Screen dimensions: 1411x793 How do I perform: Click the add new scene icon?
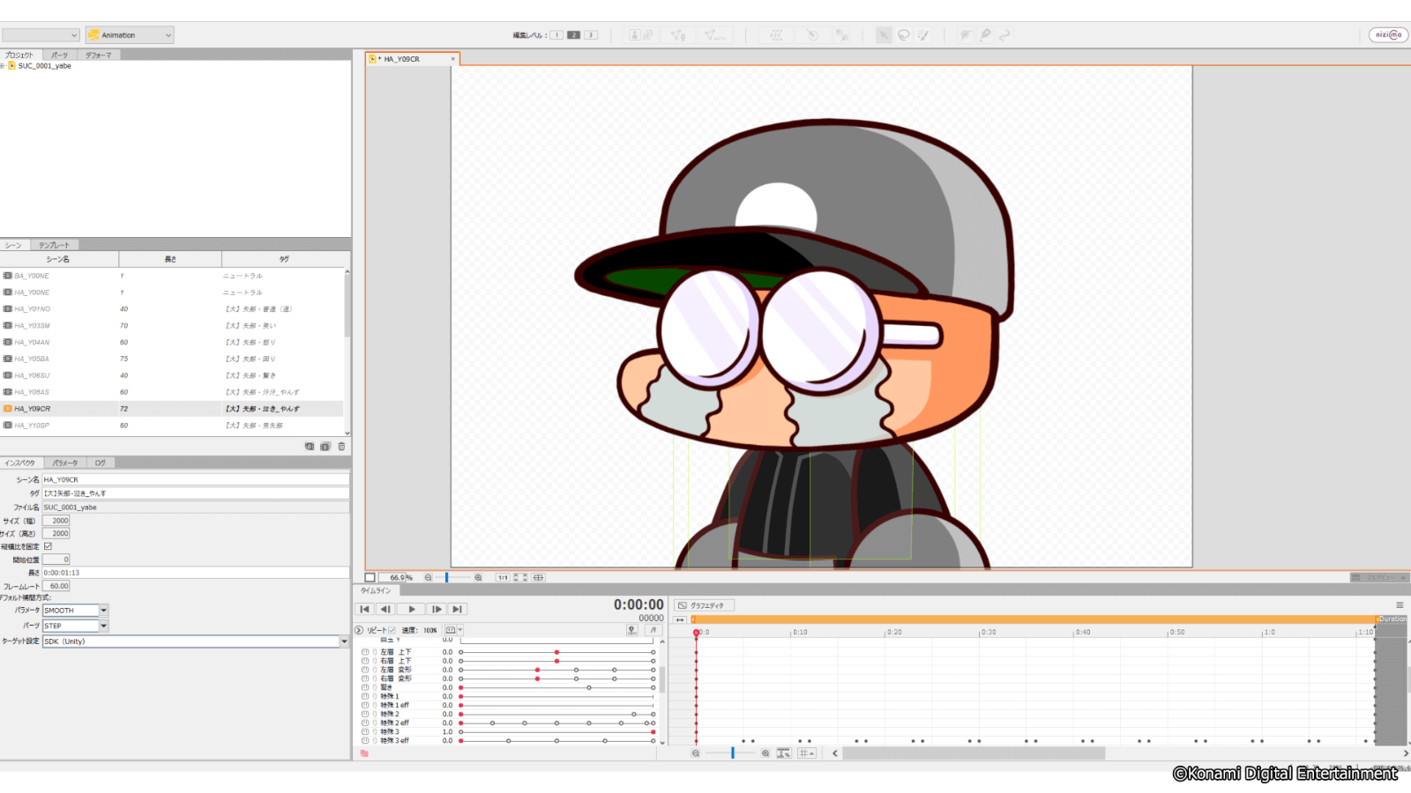click(x=310, y=447)
